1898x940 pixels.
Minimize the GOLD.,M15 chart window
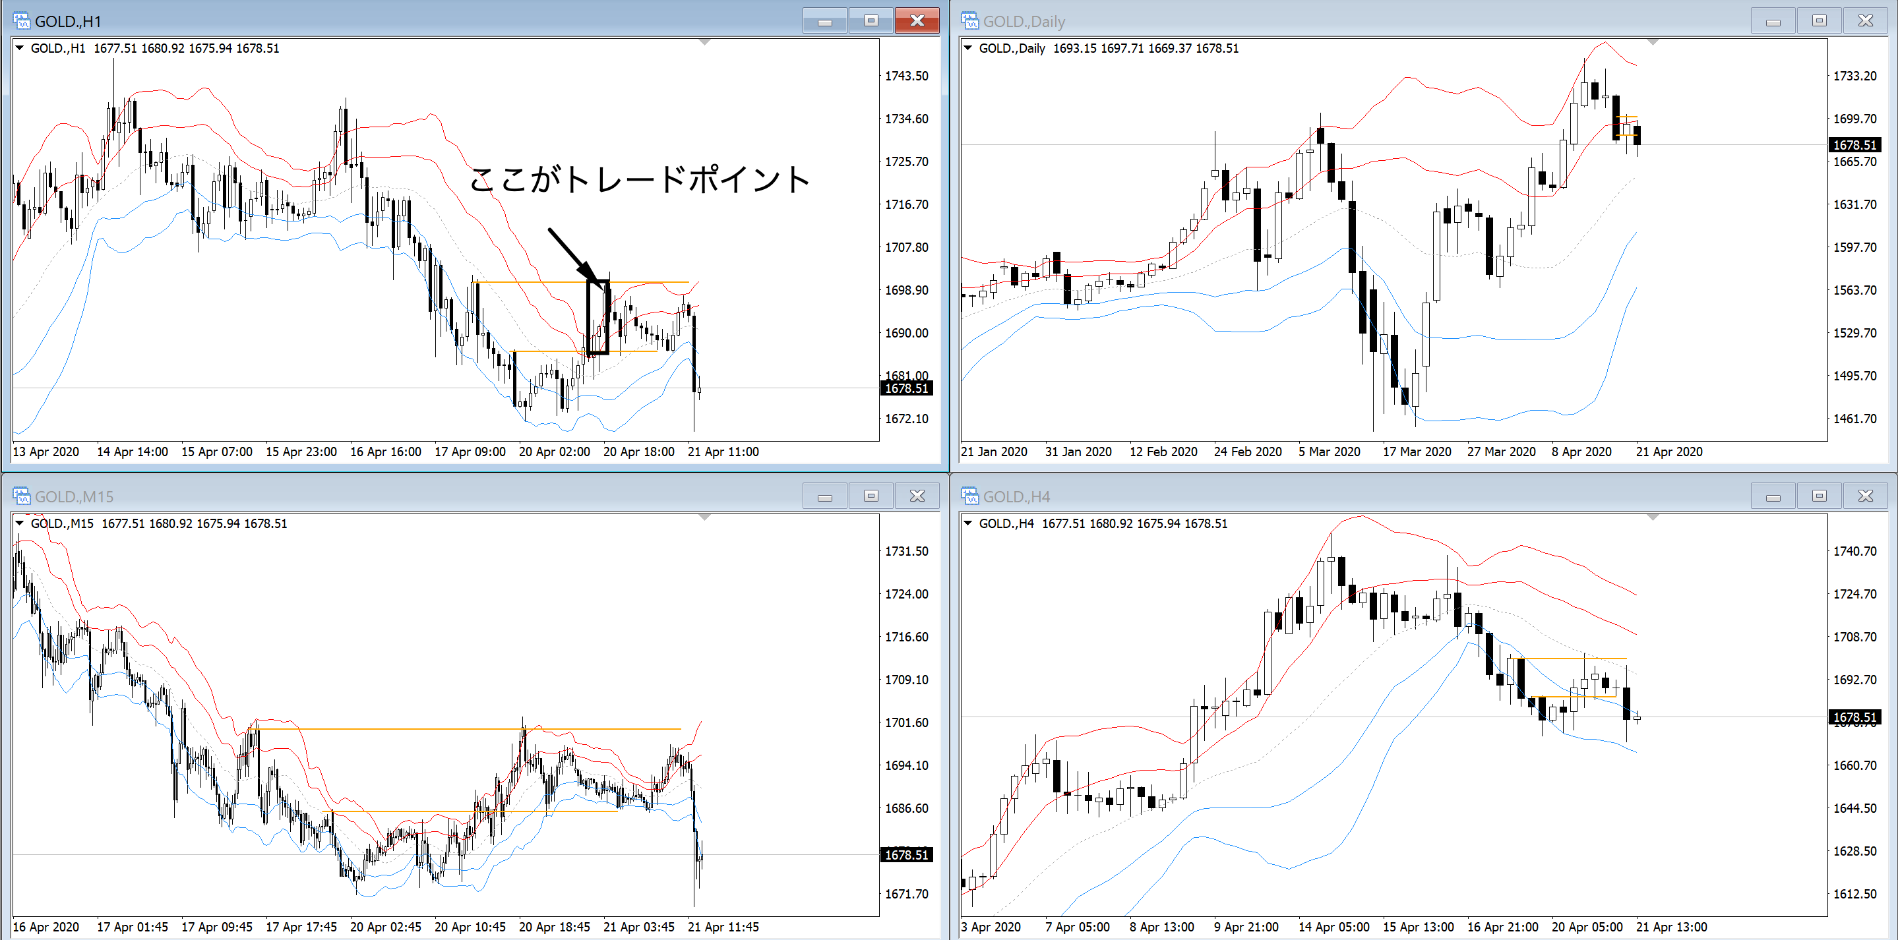point(824,496)
